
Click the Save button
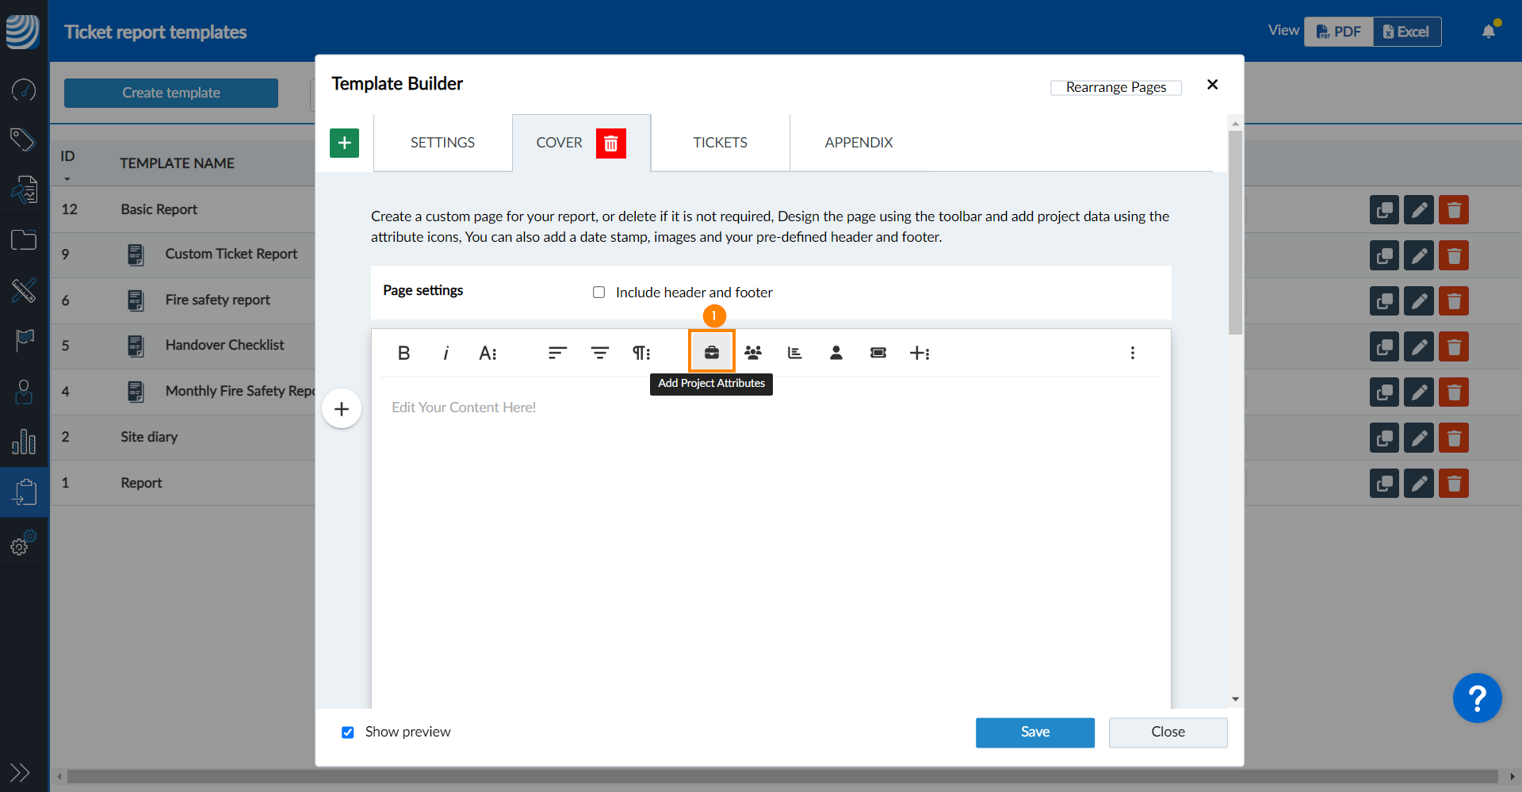[1034, 733]
